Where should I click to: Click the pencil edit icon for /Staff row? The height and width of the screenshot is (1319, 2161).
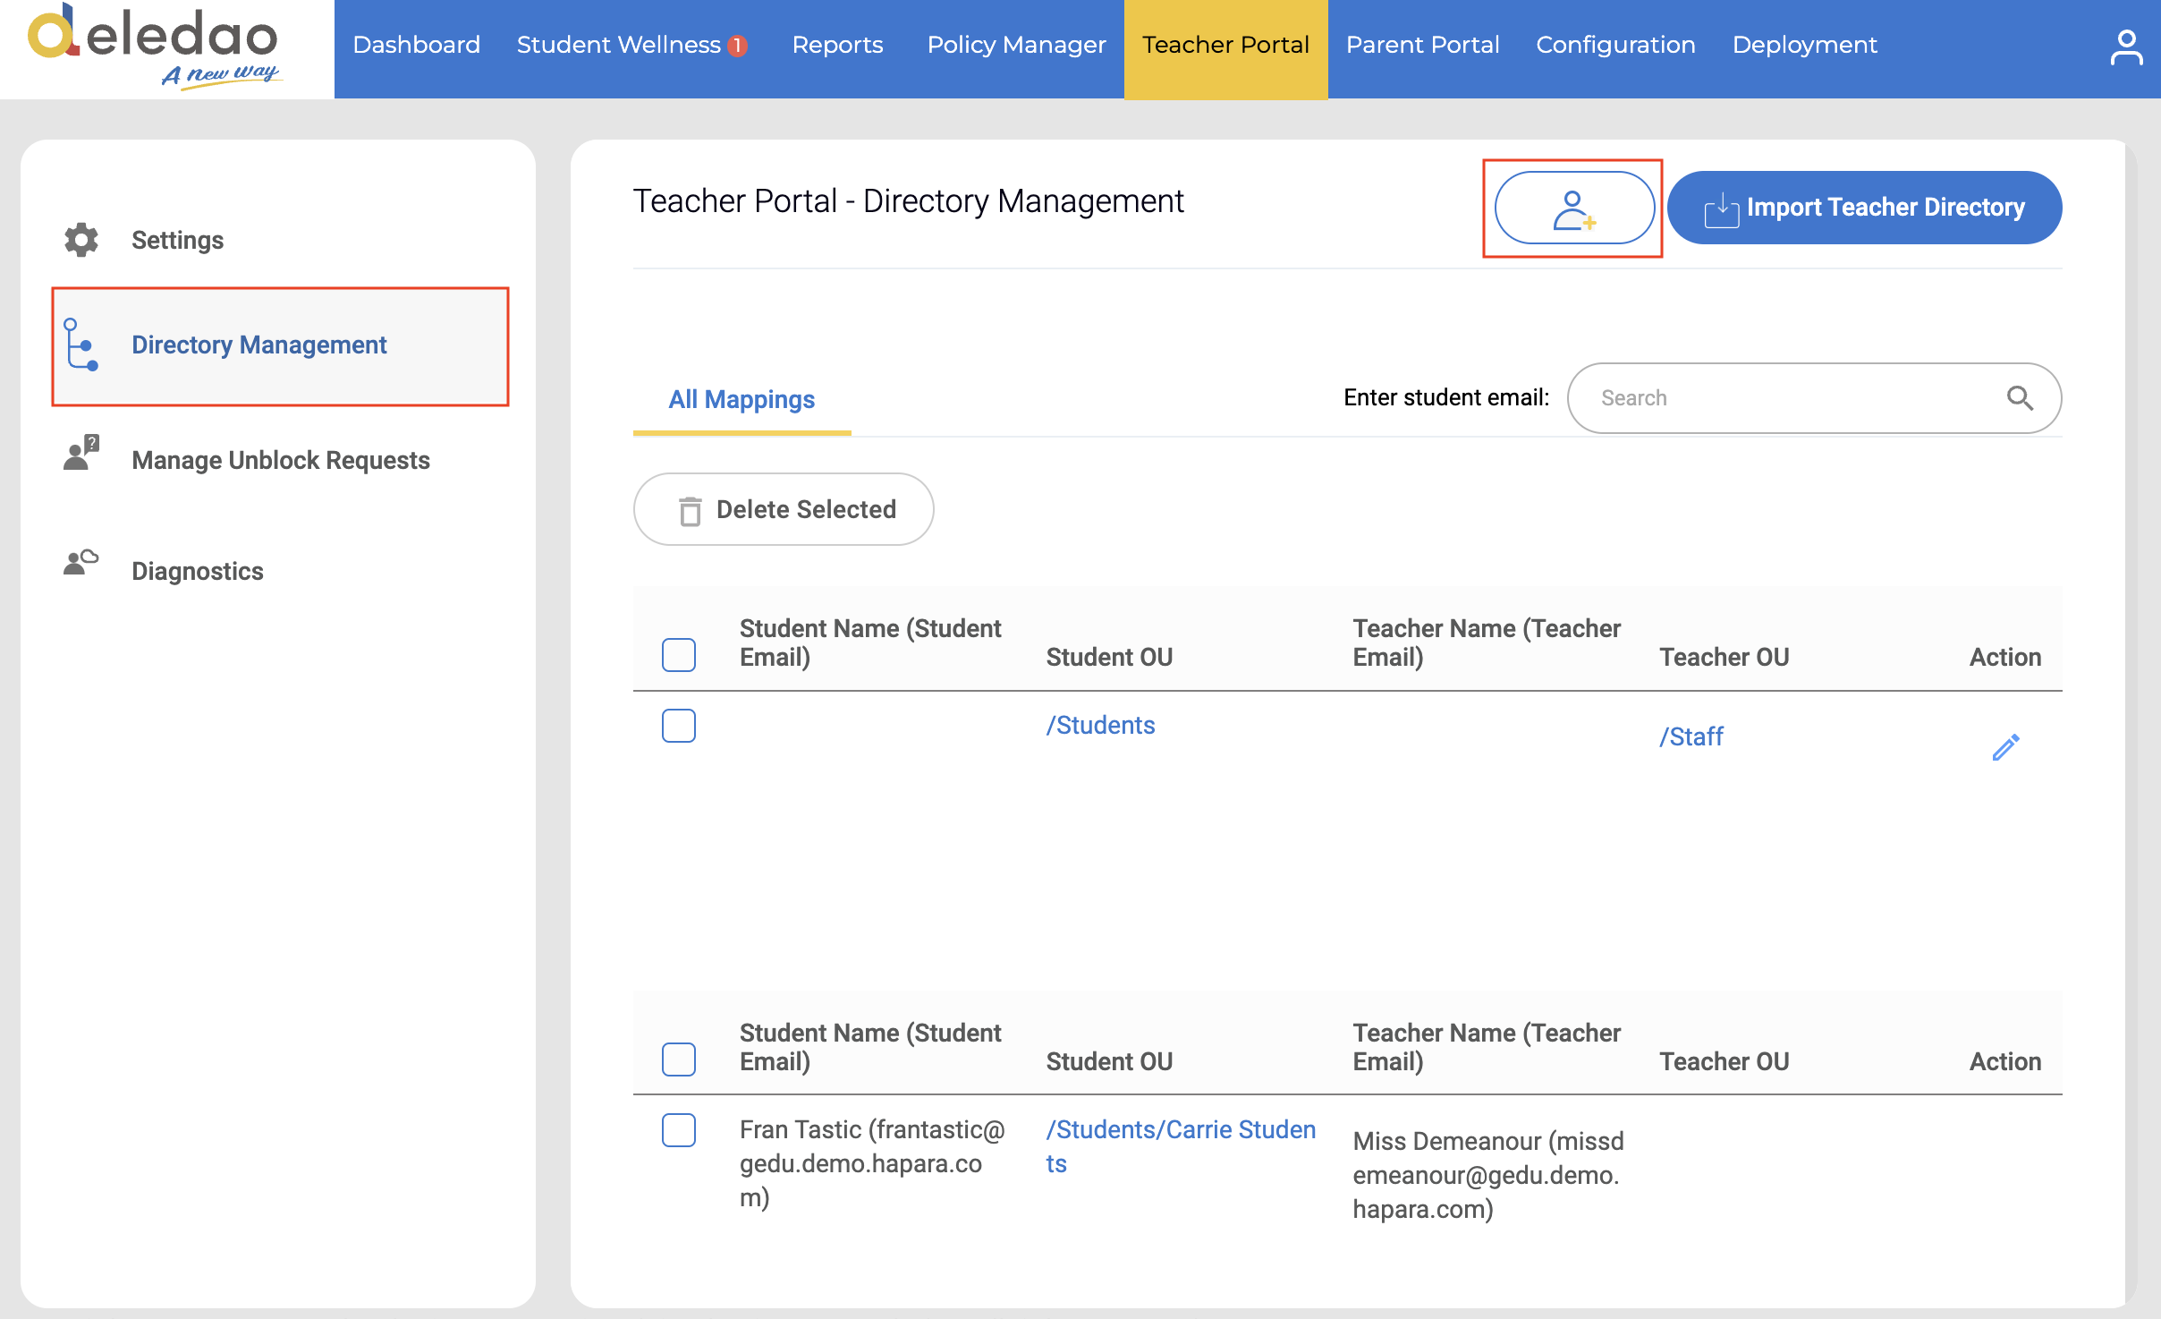(x=2005, y=747)
